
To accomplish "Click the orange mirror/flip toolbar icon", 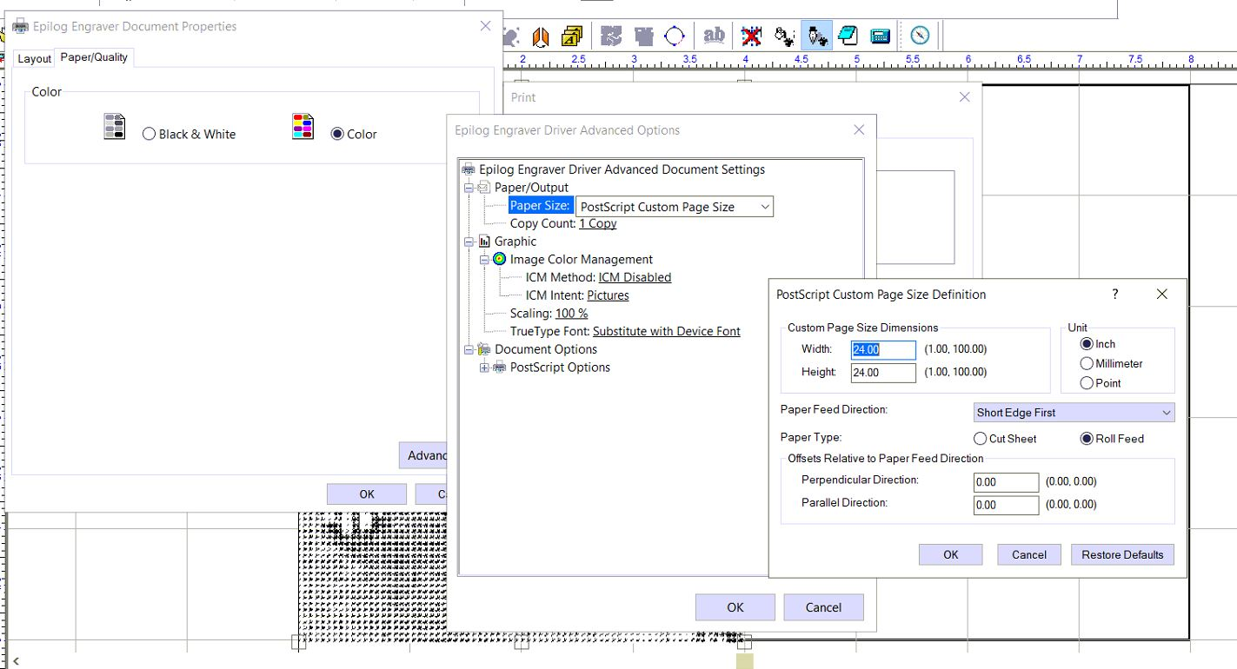I will [x=541, y=36].
